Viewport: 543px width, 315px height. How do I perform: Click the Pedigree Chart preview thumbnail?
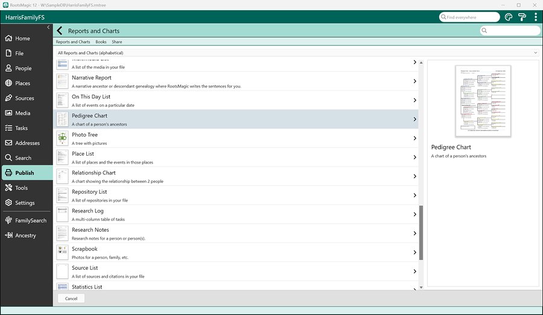click(x=483, y=101)
